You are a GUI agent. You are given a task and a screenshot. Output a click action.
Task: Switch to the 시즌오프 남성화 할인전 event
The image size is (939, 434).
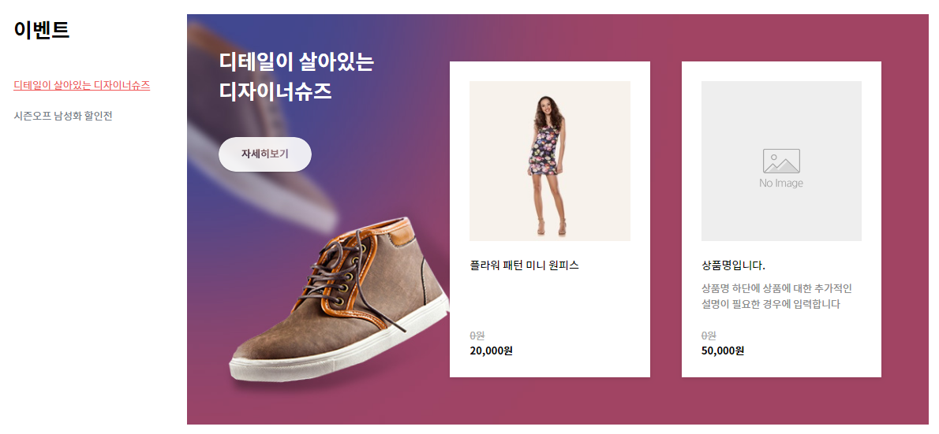point(63,116)
